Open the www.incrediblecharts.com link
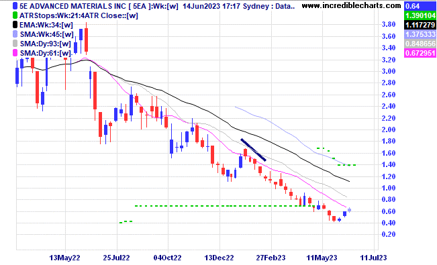The height and width of the screenshot is (265, 437). coord(351,5)
